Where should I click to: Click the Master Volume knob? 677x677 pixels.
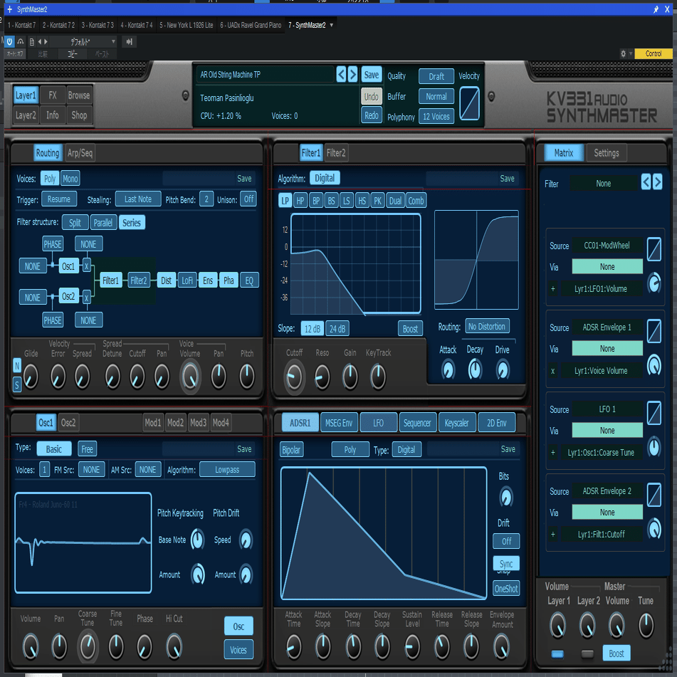[616, 626]
